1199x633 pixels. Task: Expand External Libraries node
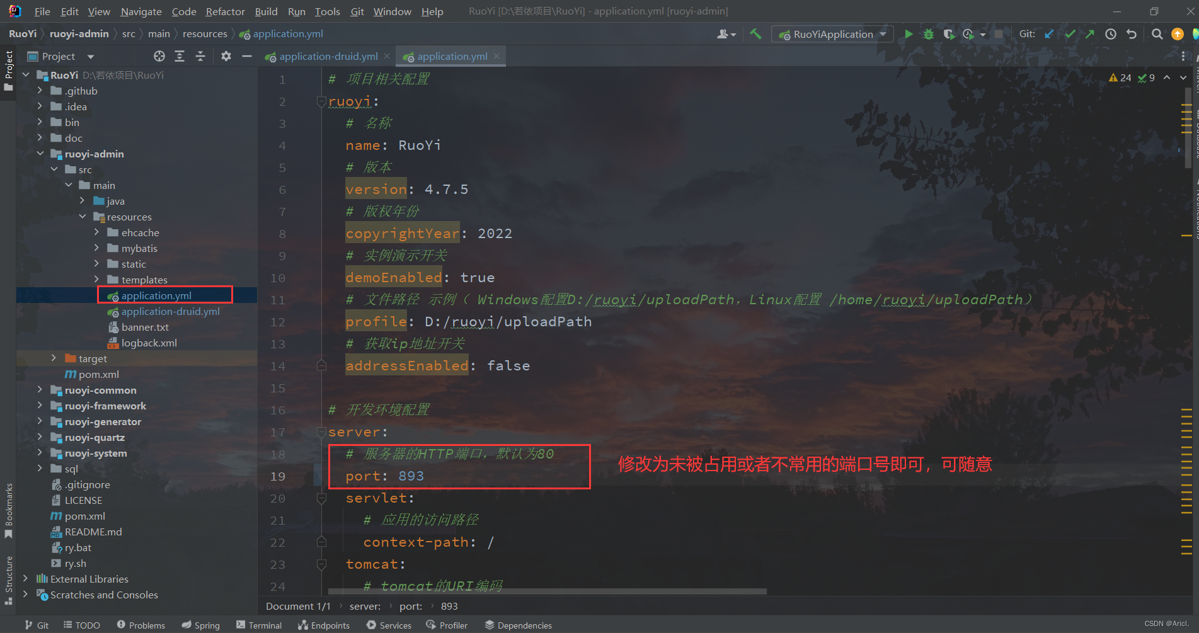26,579
